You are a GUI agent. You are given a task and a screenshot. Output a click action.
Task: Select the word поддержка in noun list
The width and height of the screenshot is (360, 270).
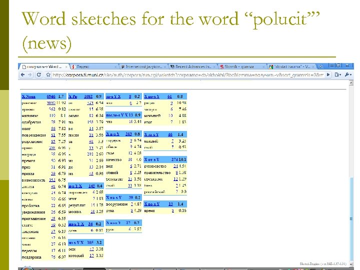point(31,257)
